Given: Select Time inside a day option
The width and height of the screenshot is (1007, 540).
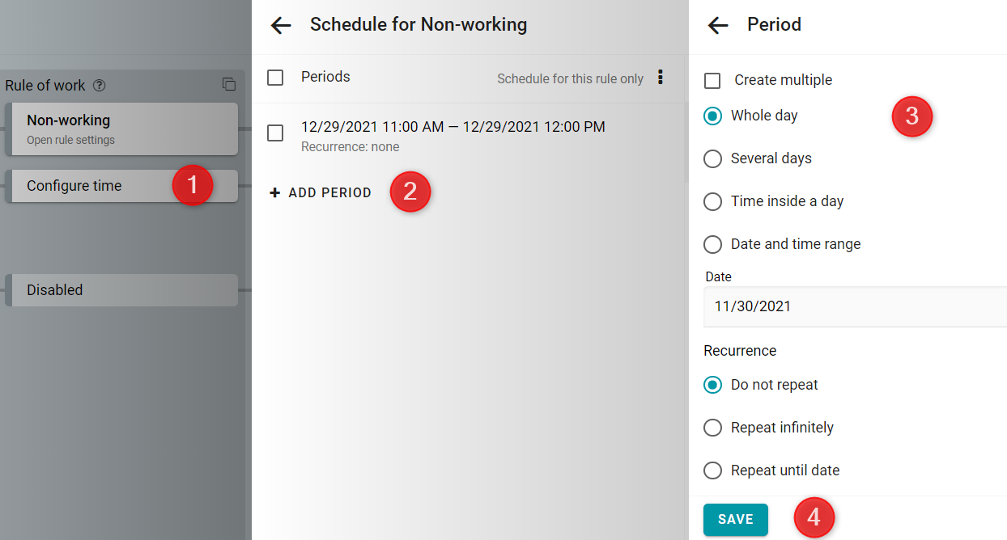Looking at the screenshot, I should click(712, 201).
